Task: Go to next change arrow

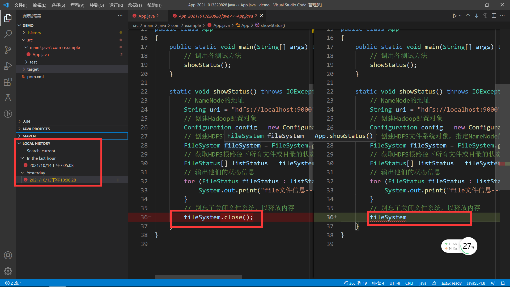Action: (x=477, y=16)
